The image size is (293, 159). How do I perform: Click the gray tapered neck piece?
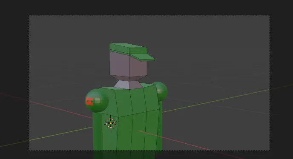tap(128, 85)
